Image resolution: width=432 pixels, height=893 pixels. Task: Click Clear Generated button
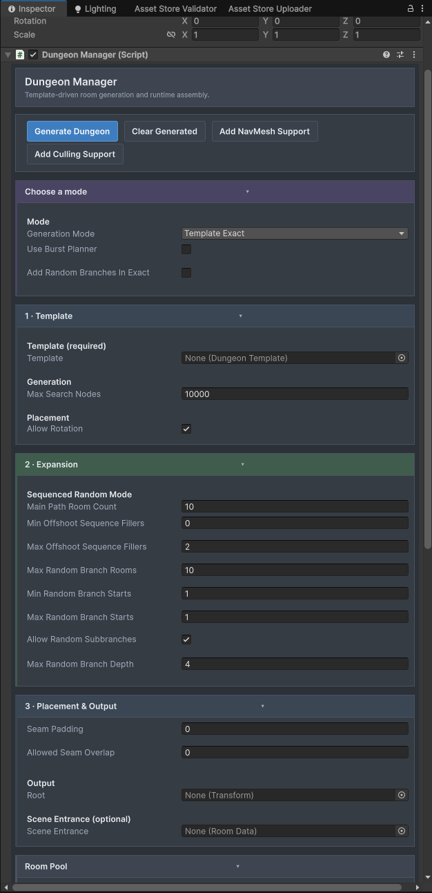tap(164, 131)
